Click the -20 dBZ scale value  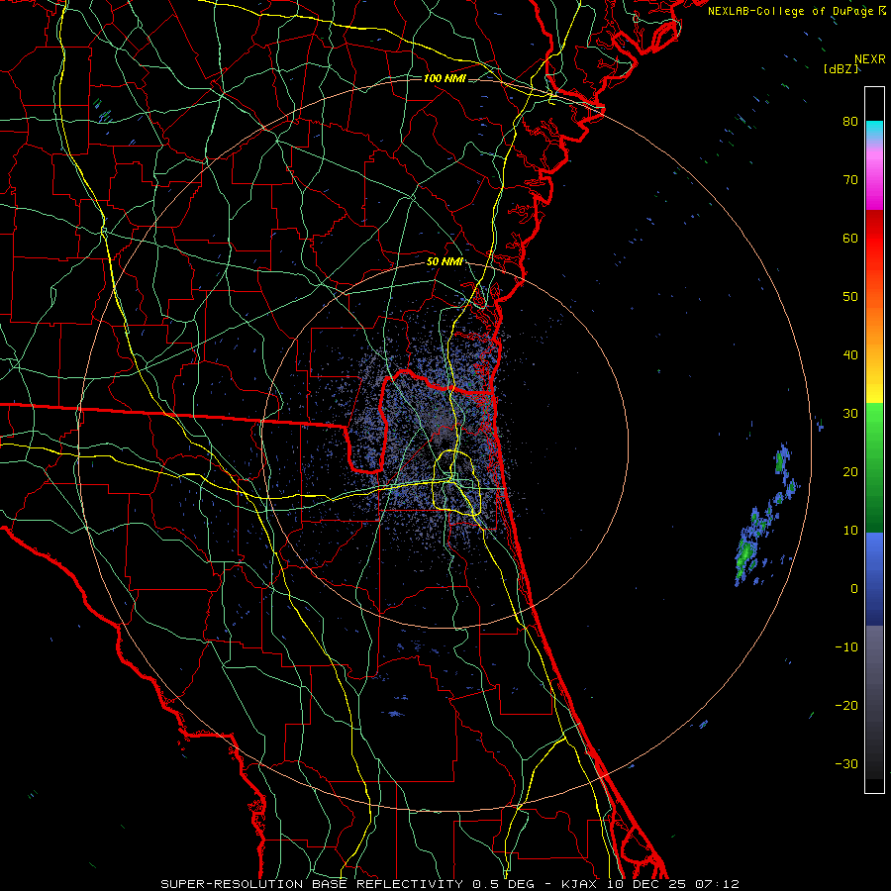(x=846, y=705)
